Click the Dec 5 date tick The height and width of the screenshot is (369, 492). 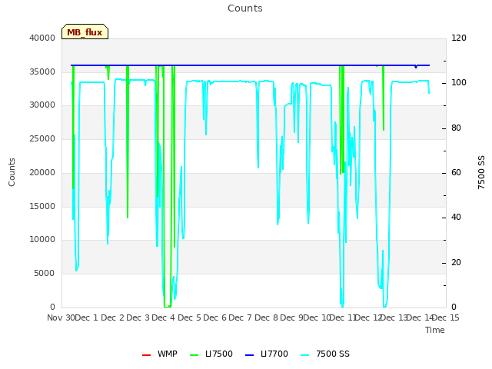click(x=189, y=317)
